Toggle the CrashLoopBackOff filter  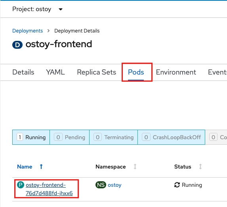[x=172, y=137]
